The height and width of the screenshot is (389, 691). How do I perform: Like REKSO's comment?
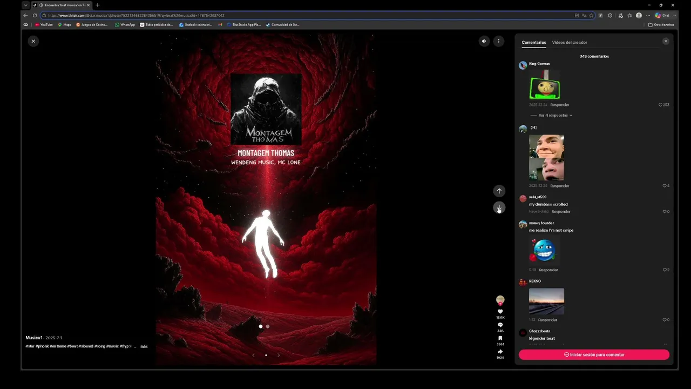coord(665,320)
